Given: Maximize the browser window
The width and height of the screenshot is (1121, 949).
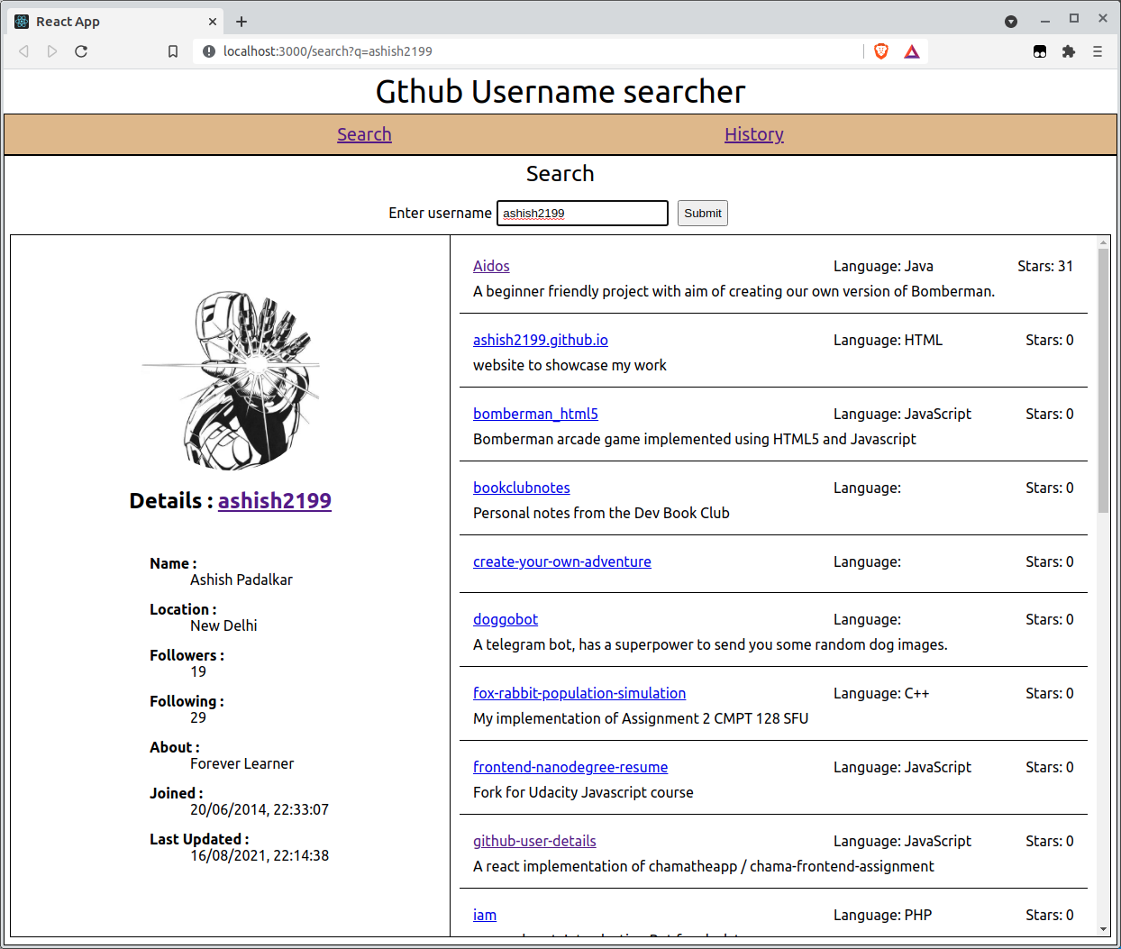Looking at the screenshot, I should [x=1074, y=19].
